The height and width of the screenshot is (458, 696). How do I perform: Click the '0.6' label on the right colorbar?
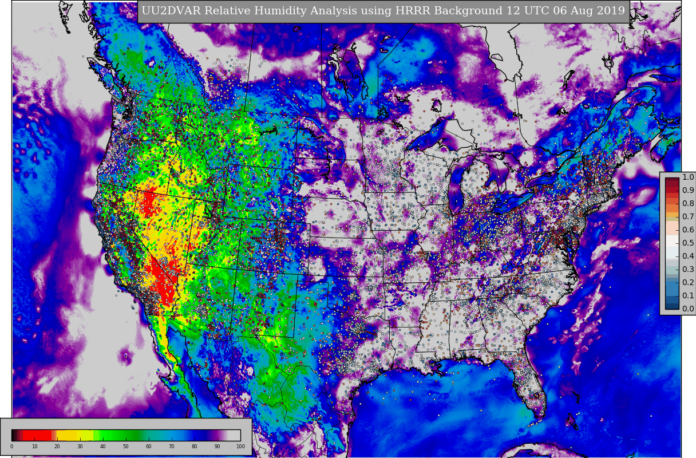point(688,230)
